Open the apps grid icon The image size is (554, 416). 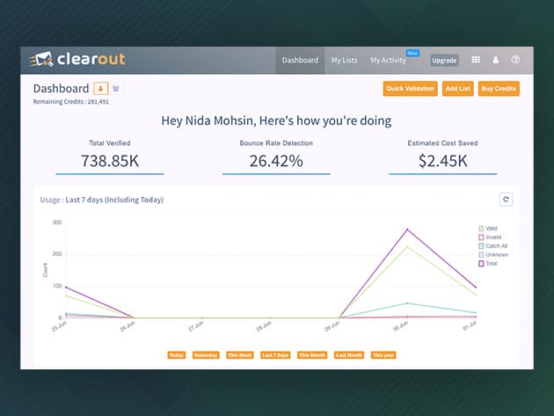pos(476,61)
